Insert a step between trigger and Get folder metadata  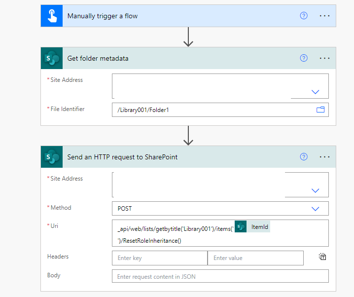(188, 37)
